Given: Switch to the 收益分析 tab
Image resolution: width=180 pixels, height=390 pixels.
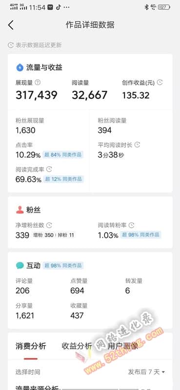Looking at the screenshot, I should (x=77, y=346).
